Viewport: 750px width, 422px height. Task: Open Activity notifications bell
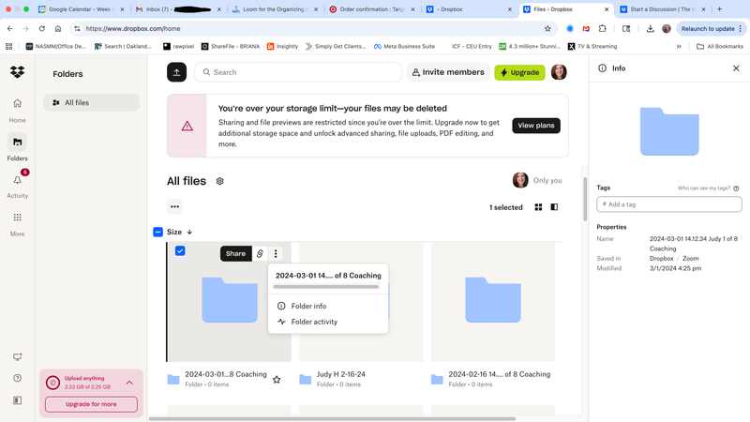tap(17, 185)
